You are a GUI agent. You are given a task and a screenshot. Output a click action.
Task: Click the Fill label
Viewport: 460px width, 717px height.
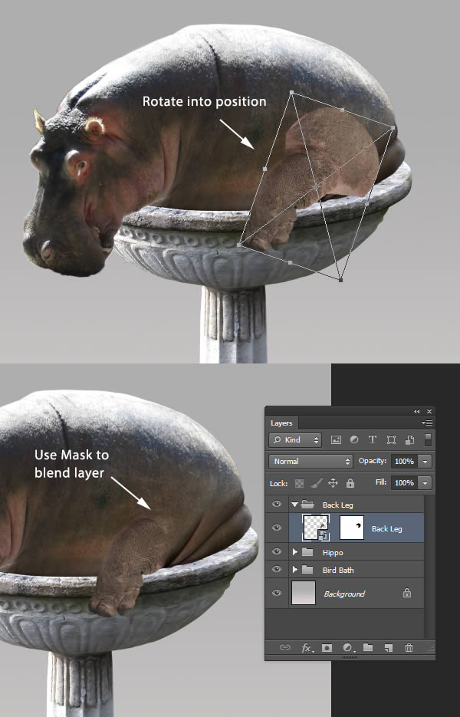381,482
